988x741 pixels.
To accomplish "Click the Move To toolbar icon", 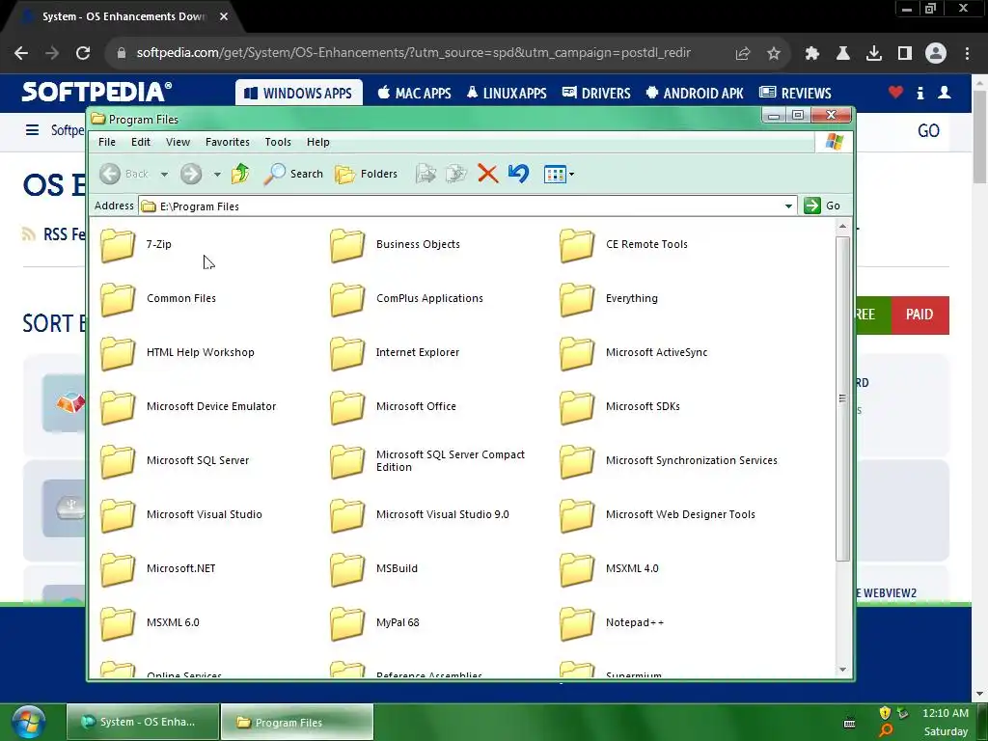I will click(x=425, y=174).
